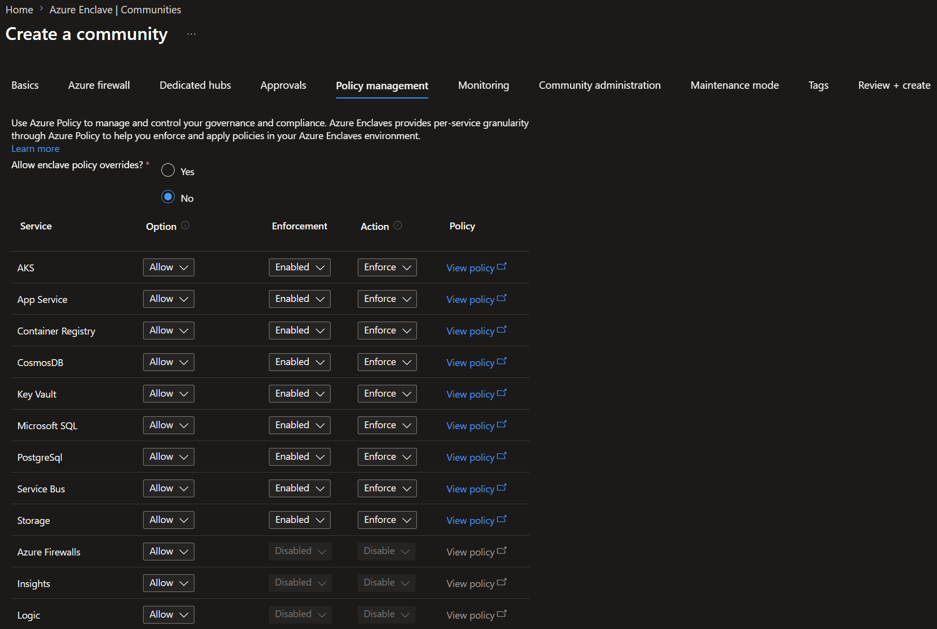Go to the Approvals tab
This screenshot has height=629, width=937.
pos(283,85)
